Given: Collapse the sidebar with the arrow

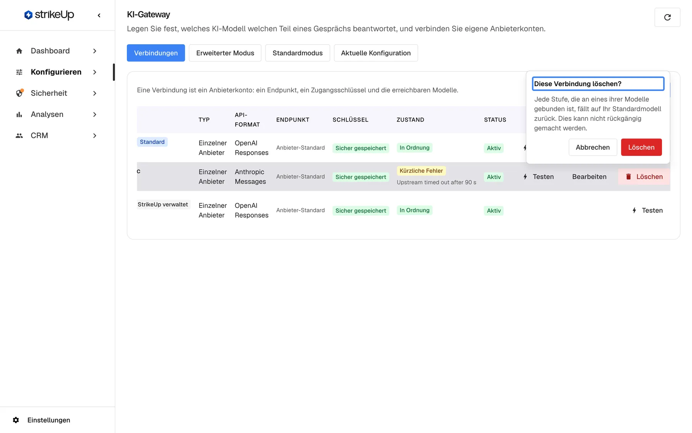Looking at the screenshot, I should (99, 15).
